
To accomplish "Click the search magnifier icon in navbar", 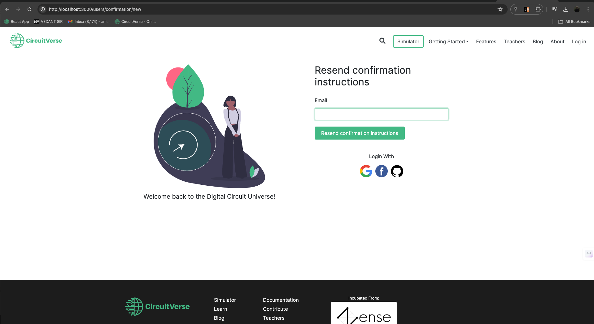I will (x=382, y=41).
